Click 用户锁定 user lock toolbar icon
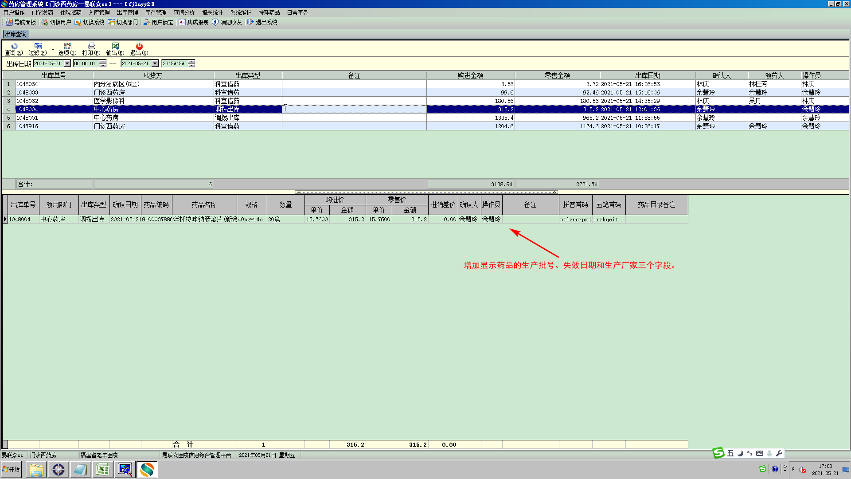The width and height of the screenshot is (851, 479). (x=158, y=22)
